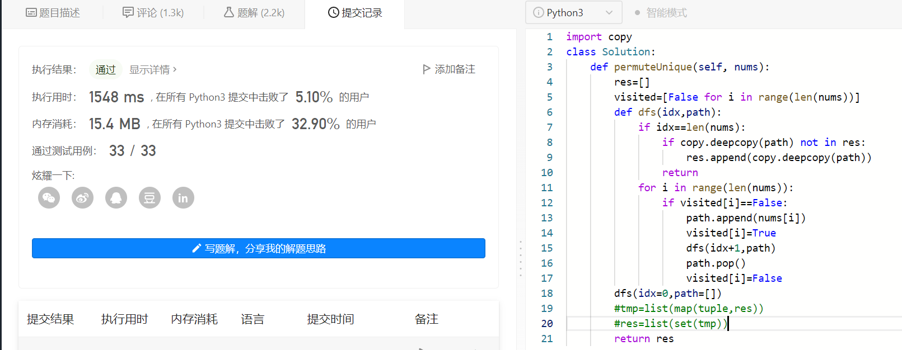Click the flag icon to add a note
This screenshot has width=902, height=350.
click(427, 69)
